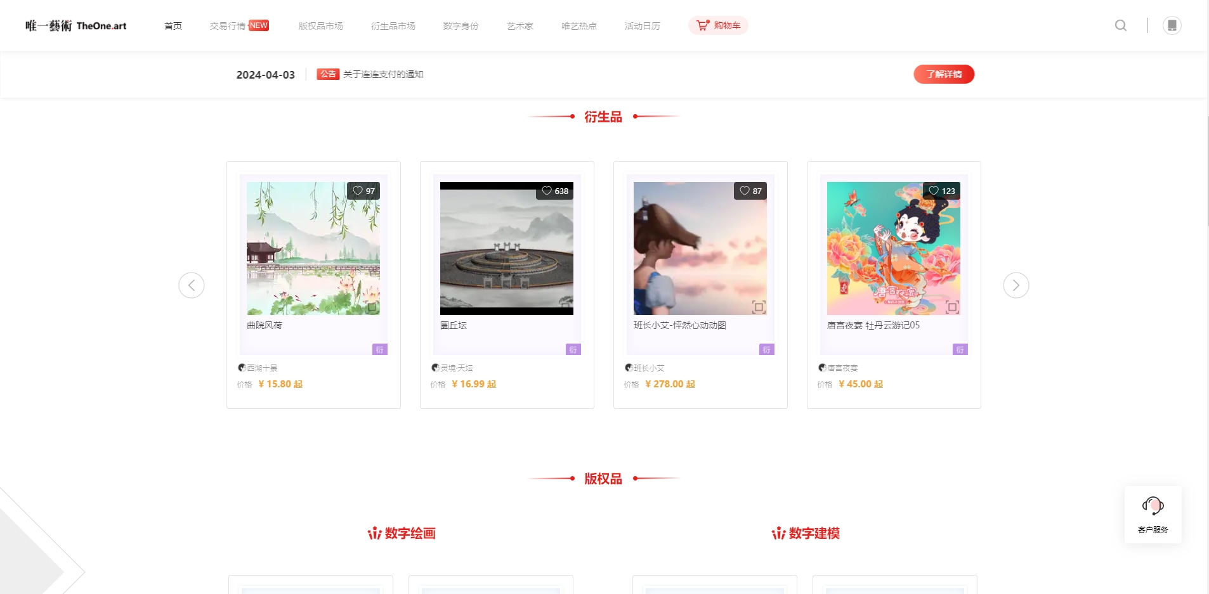Screen dimensions: 1209x594
Task: Click the date 2024-04-03
Action: click(x=266, y=75)
